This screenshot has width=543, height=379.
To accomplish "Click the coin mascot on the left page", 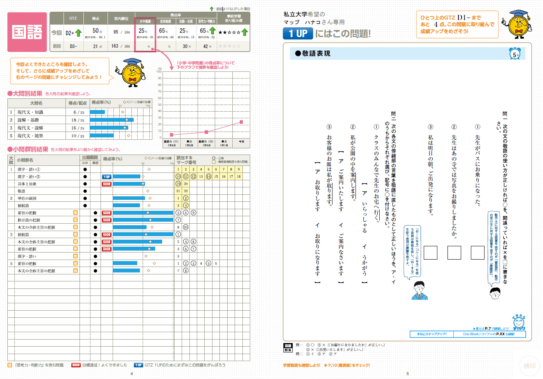I will (131, 72).
